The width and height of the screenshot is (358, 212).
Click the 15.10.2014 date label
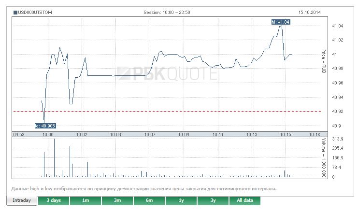coord(310,13)
